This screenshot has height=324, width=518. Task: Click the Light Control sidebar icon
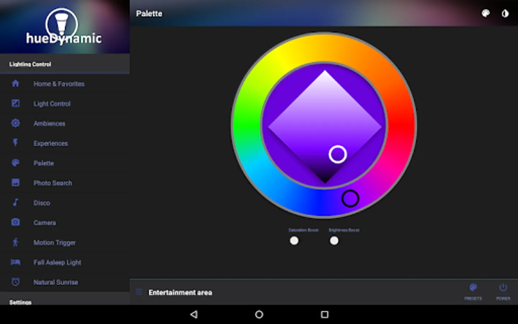[x=15, y=103]
